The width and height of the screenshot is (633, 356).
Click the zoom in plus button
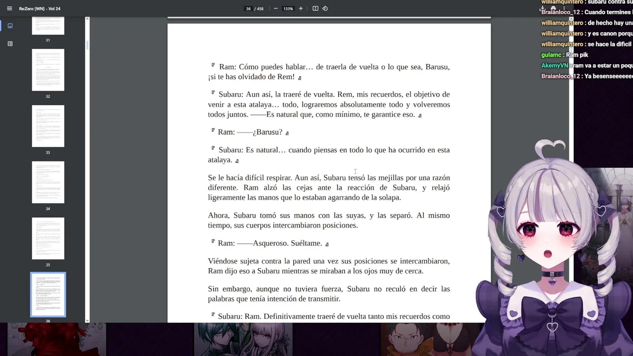click(301, 8)
